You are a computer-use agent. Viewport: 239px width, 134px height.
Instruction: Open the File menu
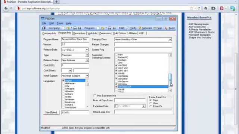point(44,23)
